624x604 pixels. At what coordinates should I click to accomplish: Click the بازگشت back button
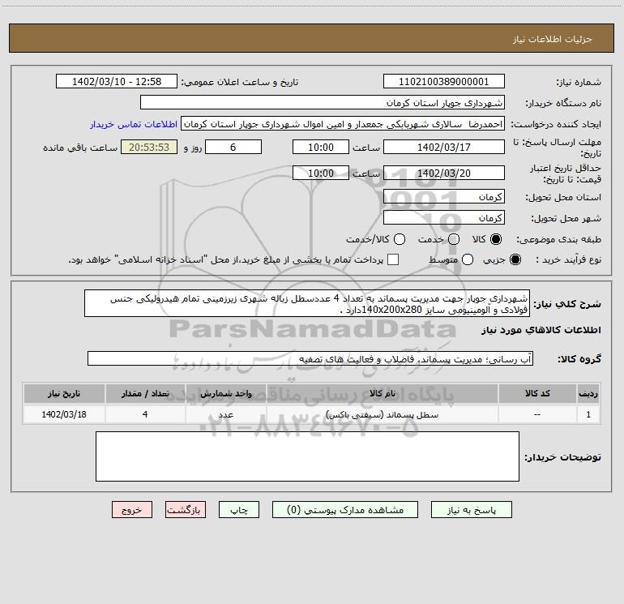point(186,510)
